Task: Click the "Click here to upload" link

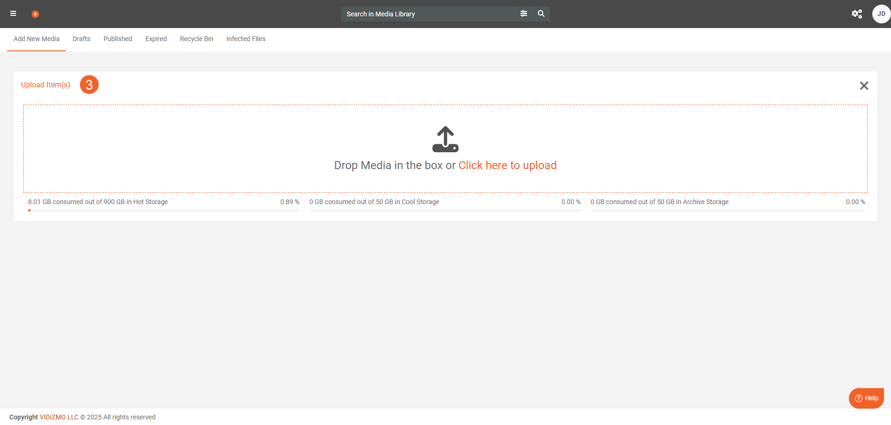Action: click(x=507, y=165)
